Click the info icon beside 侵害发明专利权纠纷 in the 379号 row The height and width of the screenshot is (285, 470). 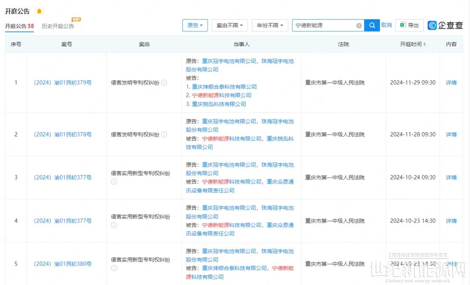(164, 83)
